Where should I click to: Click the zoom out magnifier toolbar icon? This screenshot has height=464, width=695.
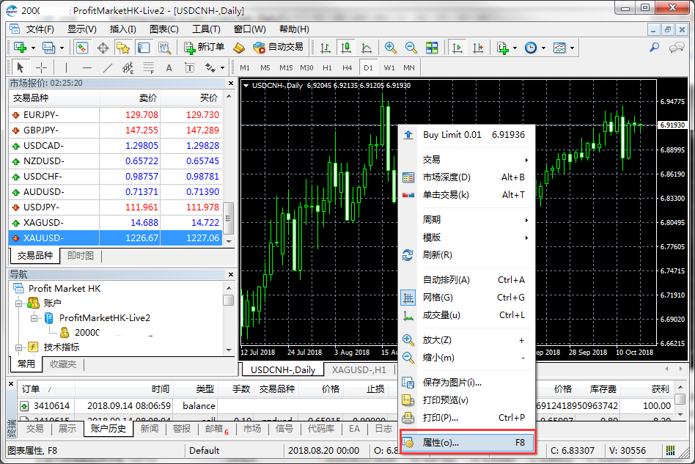(411, 47)
